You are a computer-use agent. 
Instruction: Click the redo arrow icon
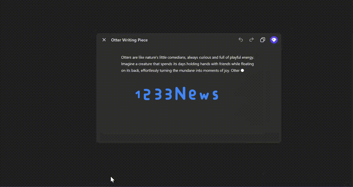click(252, 40)
